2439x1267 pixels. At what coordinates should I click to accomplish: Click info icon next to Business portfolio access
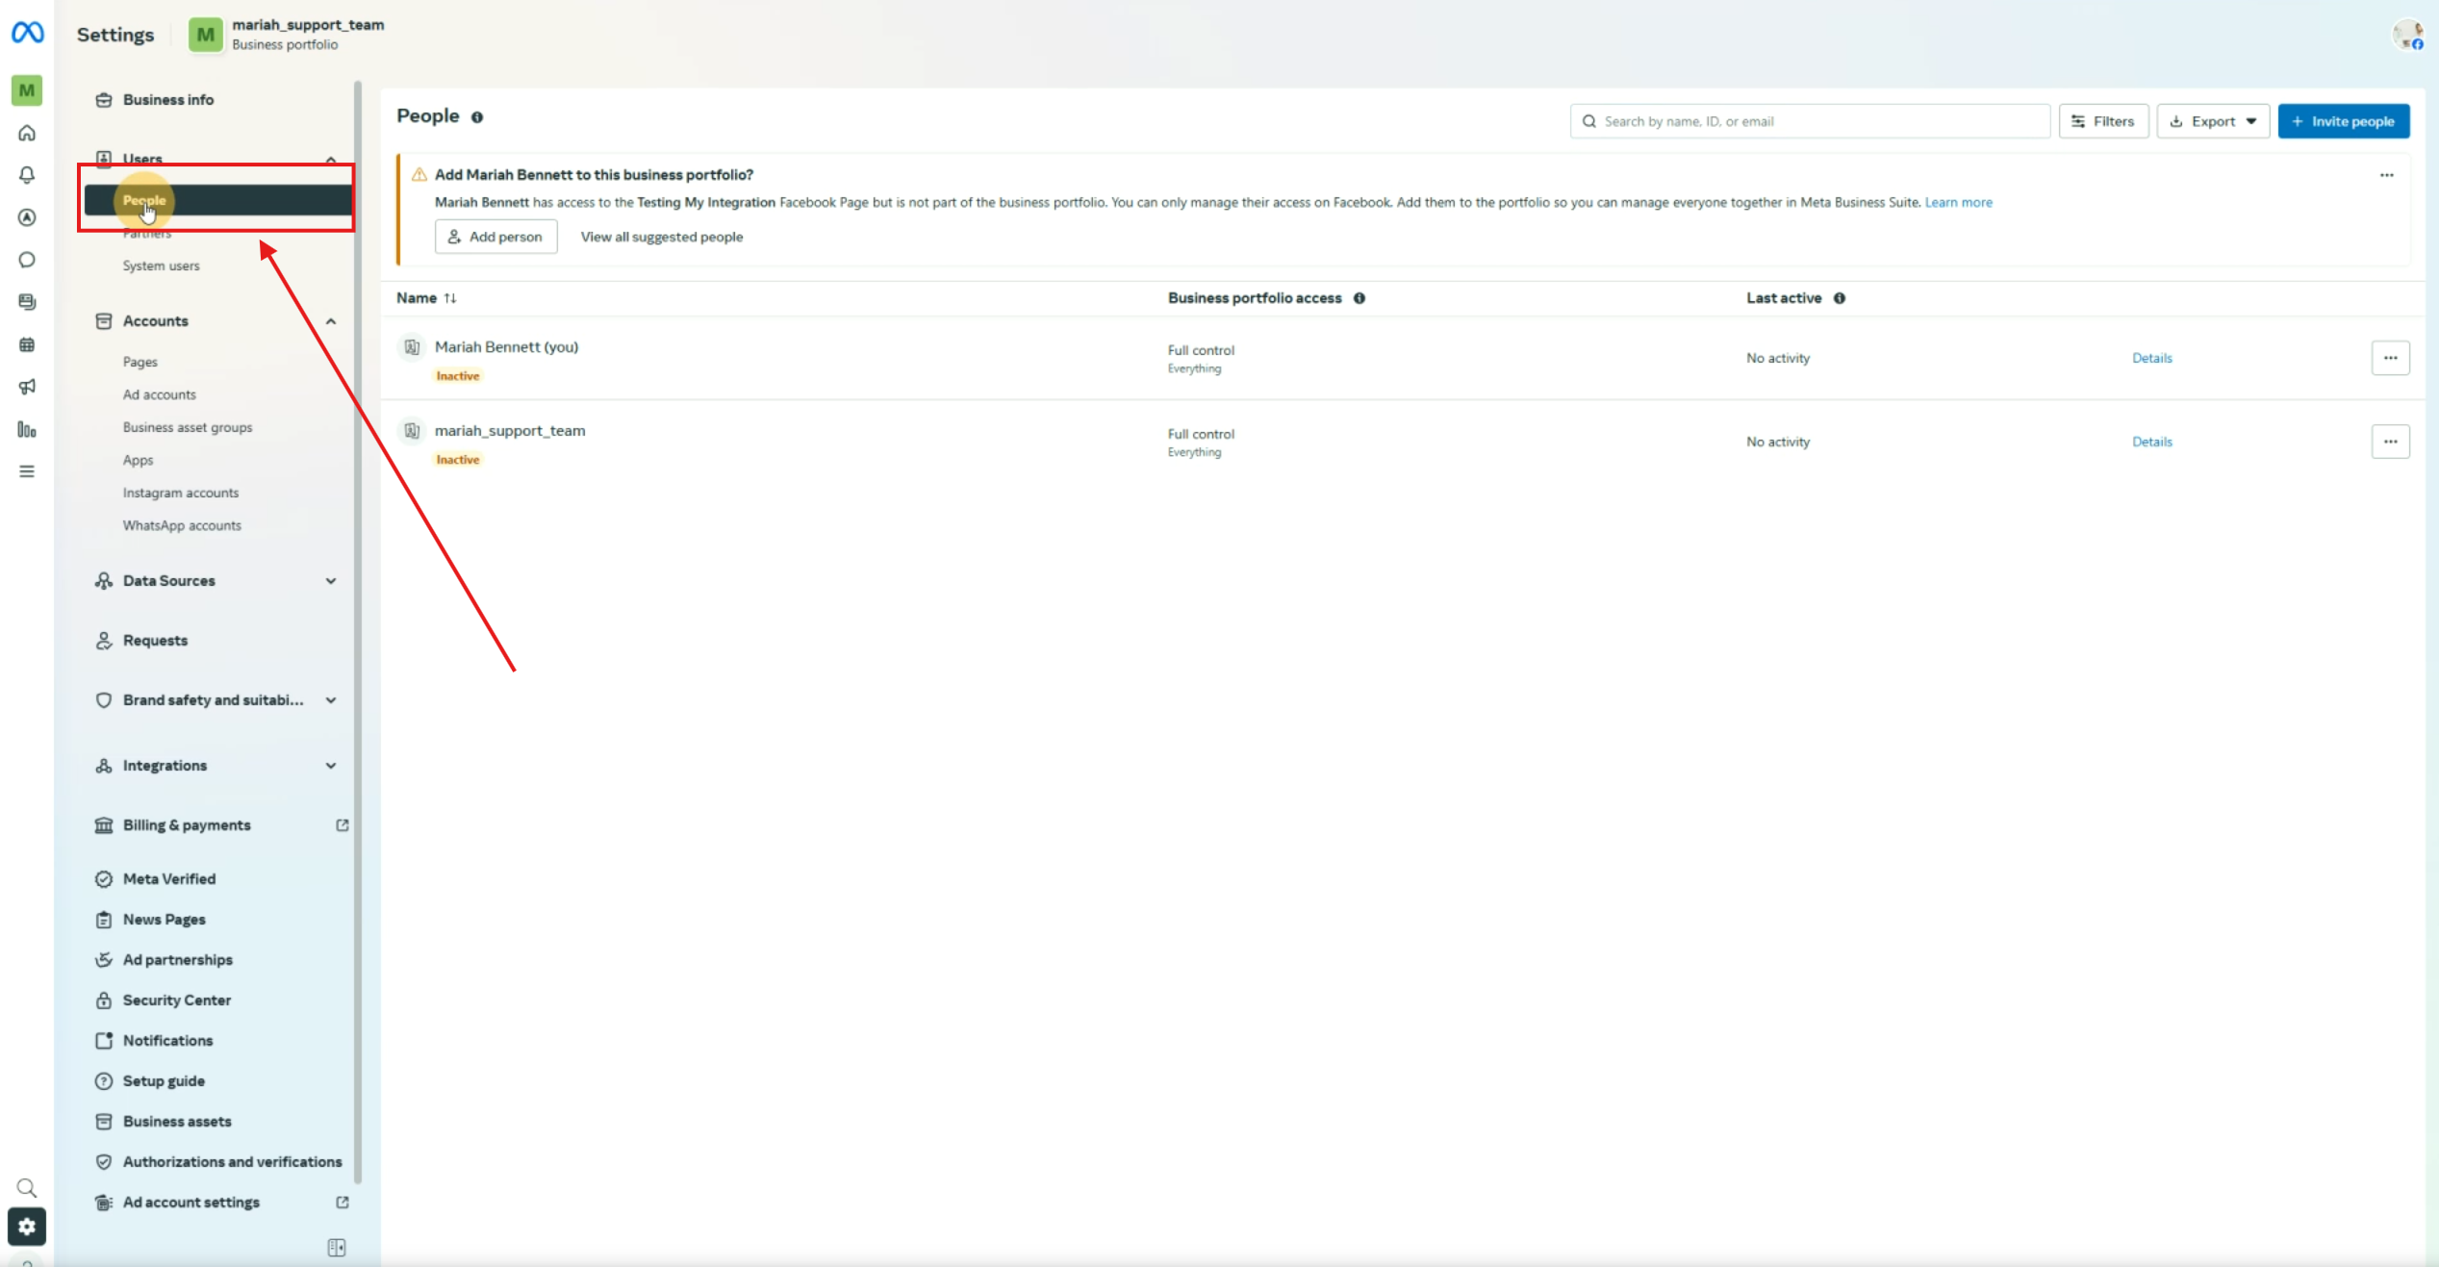[1359, 298]
